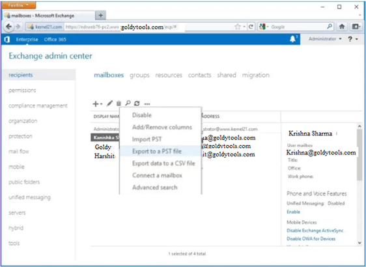Open permissions in left navigation
This screenshot has height=267, width=366.
tap(22, 91)
